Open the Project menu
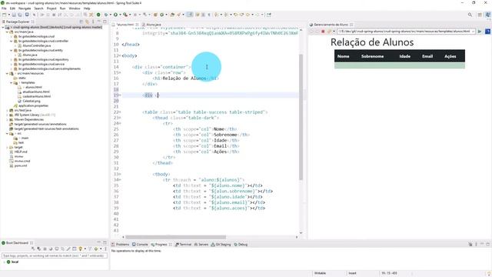The height and width of the screenshot is (277, 492). pyautogui.click(x=52, y=8)
